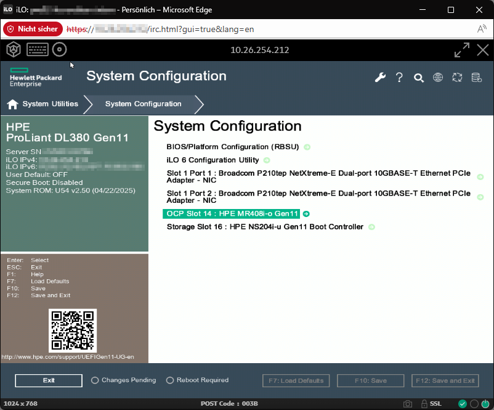
Task: Open help with the question mark icon
Action: (399, 77)
